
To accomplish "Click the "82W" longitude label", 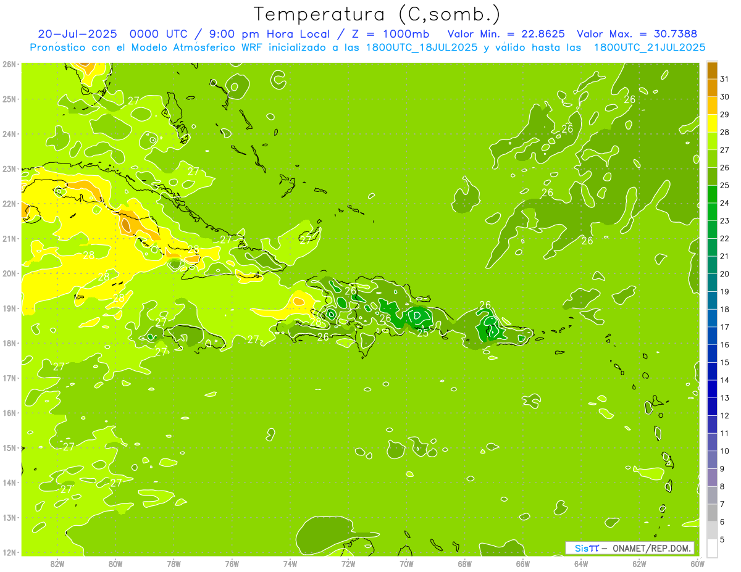I will (57, 564).
